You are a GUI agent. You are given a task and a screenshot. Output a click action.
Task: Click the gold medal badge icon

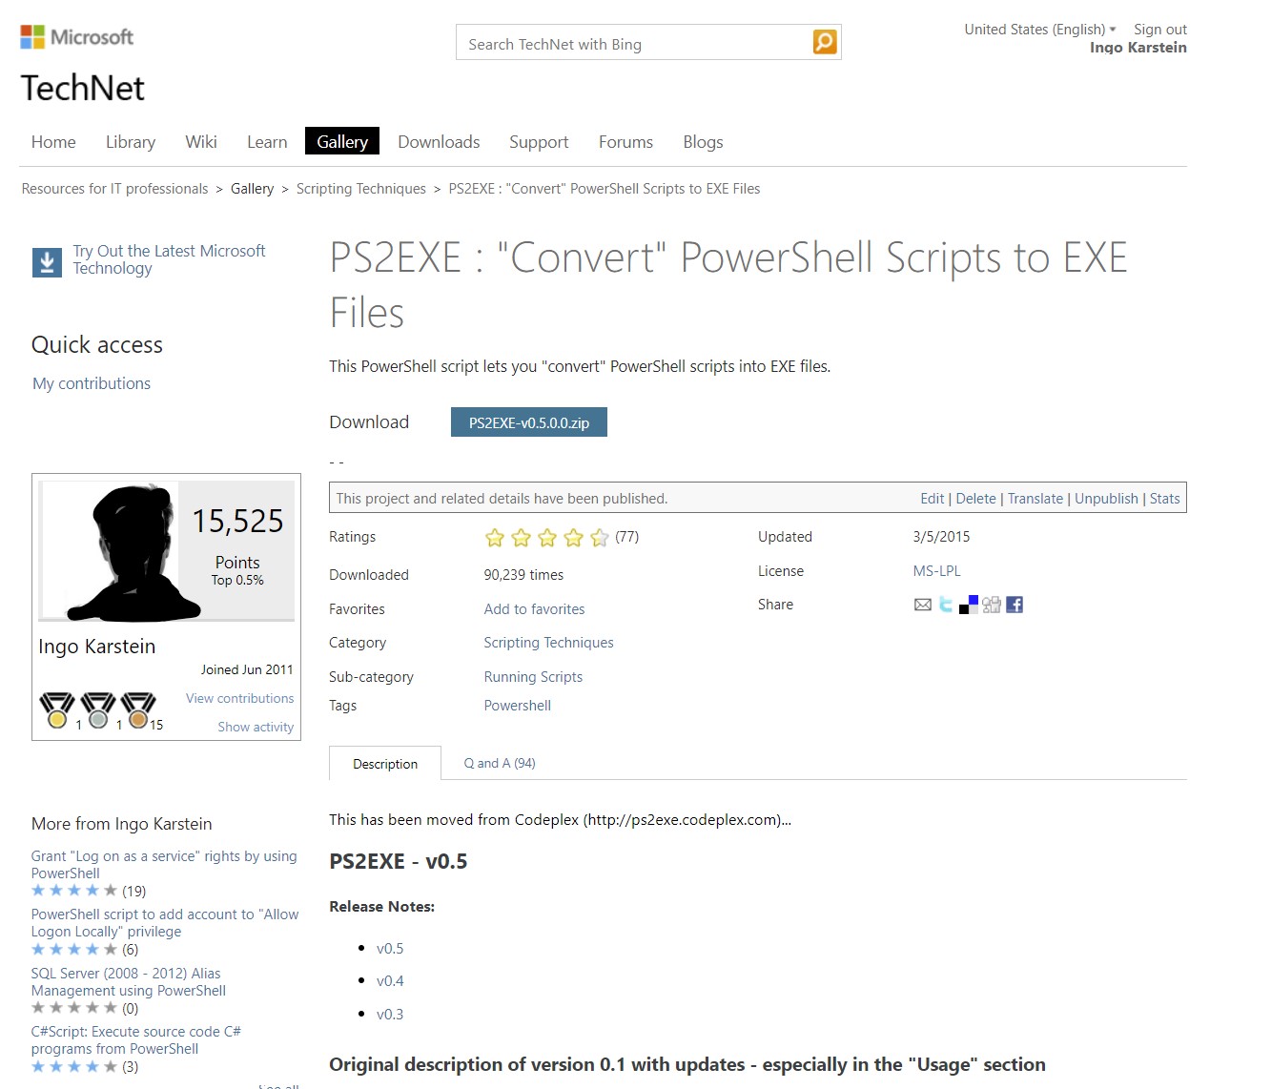click(57, 710)
